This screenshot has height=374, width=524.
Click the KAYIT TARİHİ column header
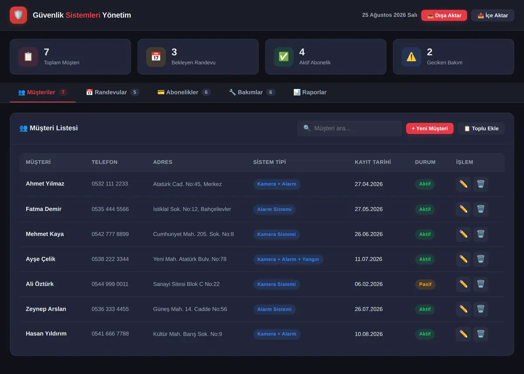(373, 162)
